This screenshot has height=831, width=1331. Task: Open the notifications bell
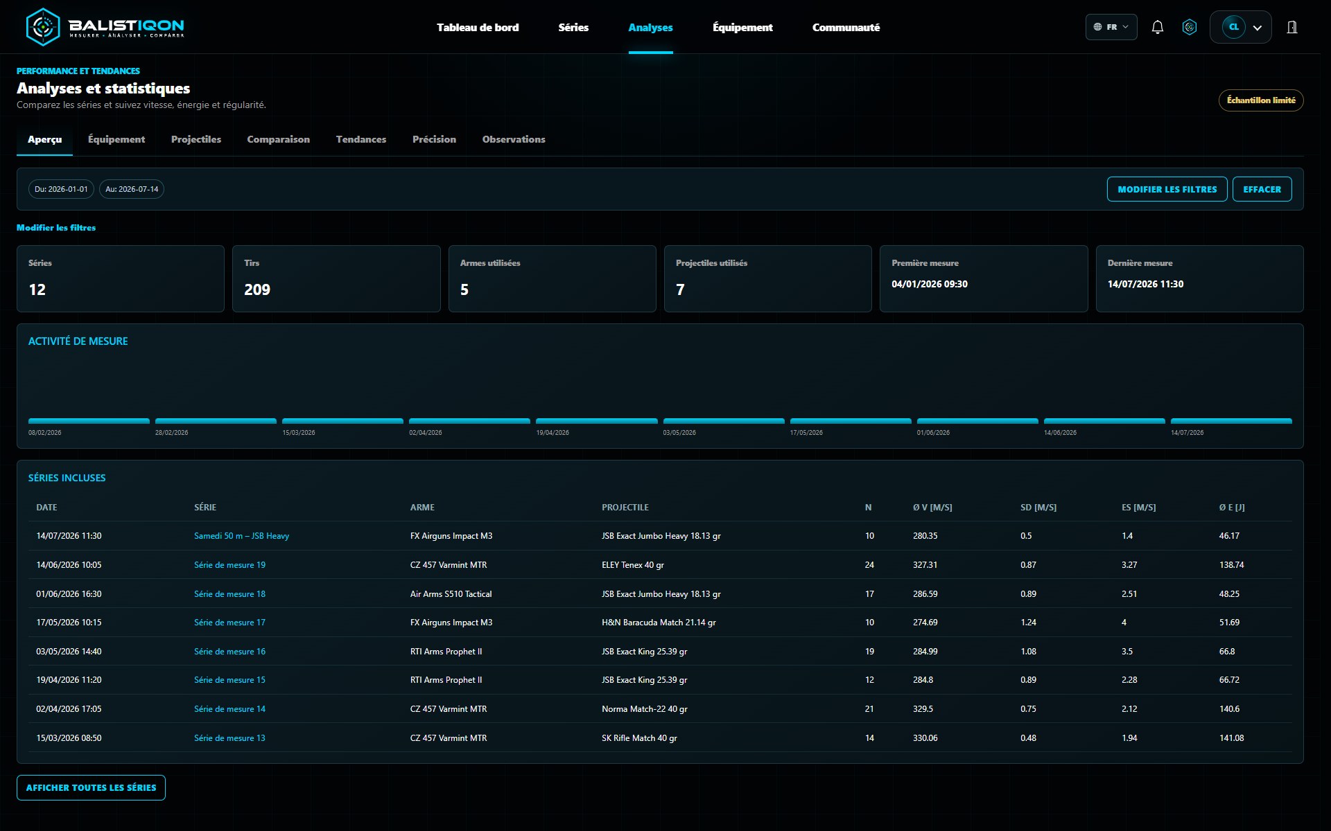click(x=1157, y=27)
